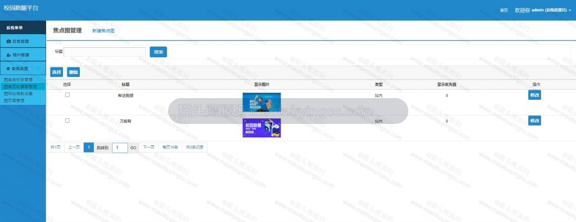Click the camera icon beside 任务管理

(9, 41)
